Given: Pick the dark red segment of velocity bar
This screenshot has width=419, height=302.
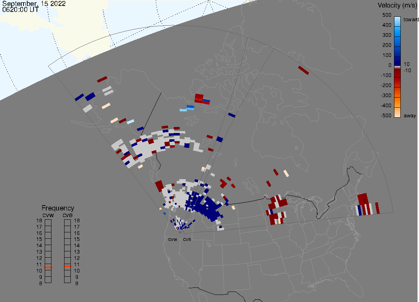Looking at the screenshot, I should tap(397, 73).
